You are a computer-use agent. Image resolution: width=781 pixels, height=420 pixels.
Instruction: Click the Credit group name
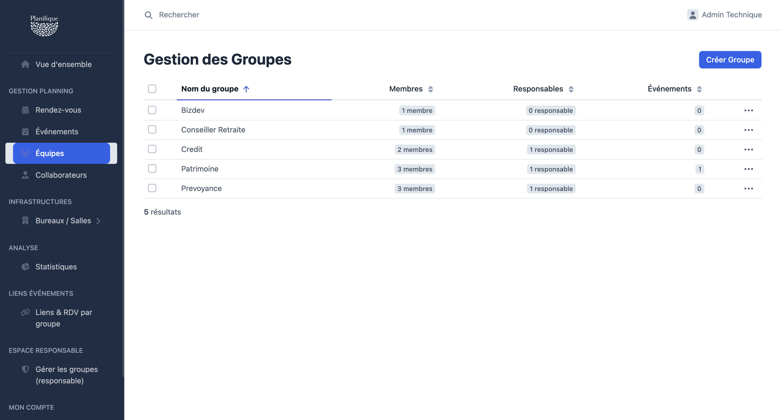point(192,149)
